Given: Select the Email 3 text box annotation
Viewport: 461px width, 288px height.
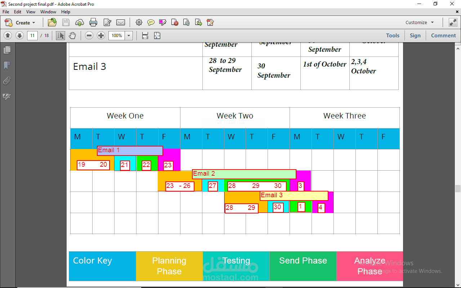Looking at the screenshot, I should click(x=294, y=195).
